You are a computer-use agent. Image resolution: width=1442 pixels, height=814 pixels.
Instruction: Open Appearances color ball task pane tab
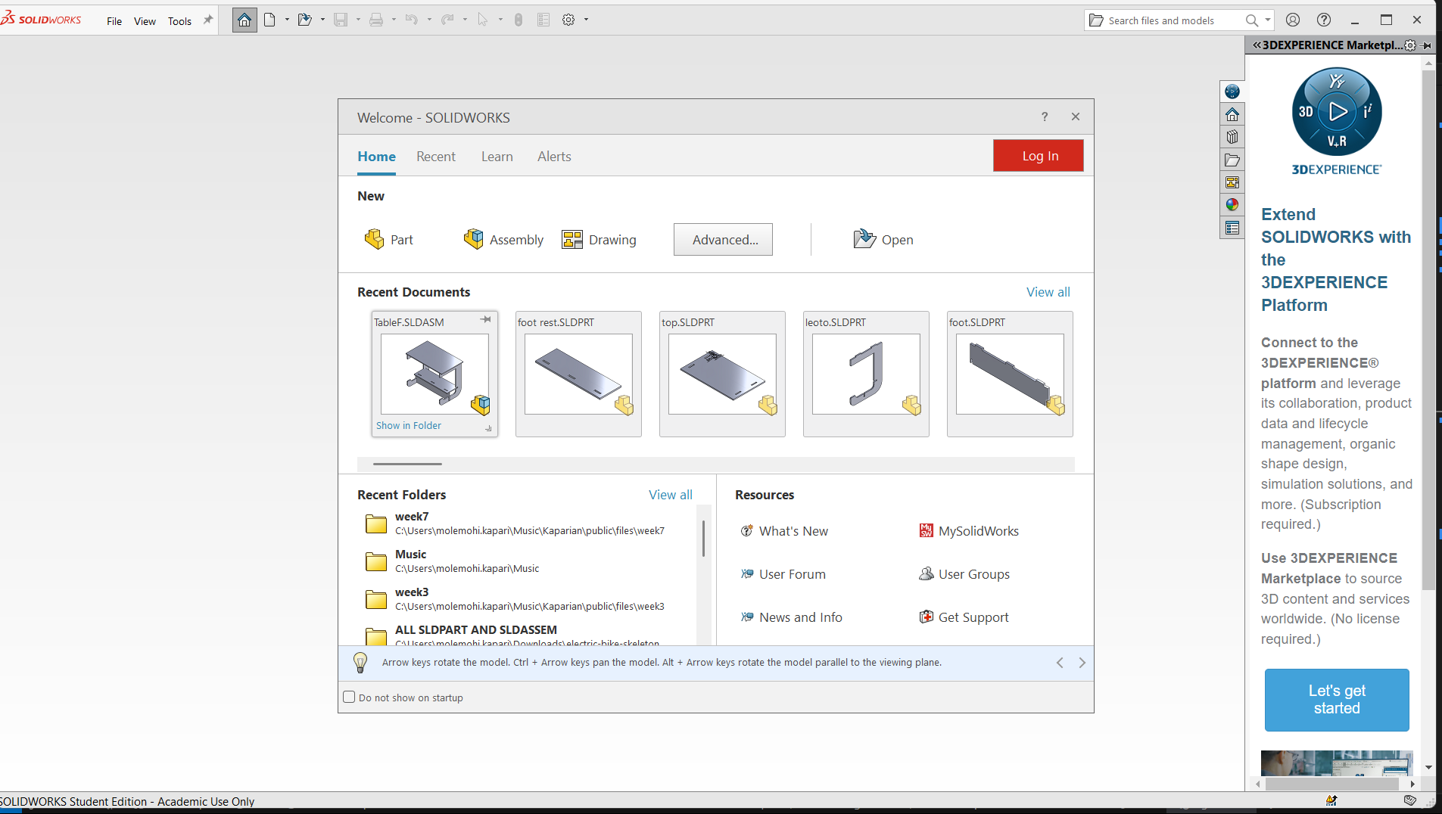pos(1232,205)
